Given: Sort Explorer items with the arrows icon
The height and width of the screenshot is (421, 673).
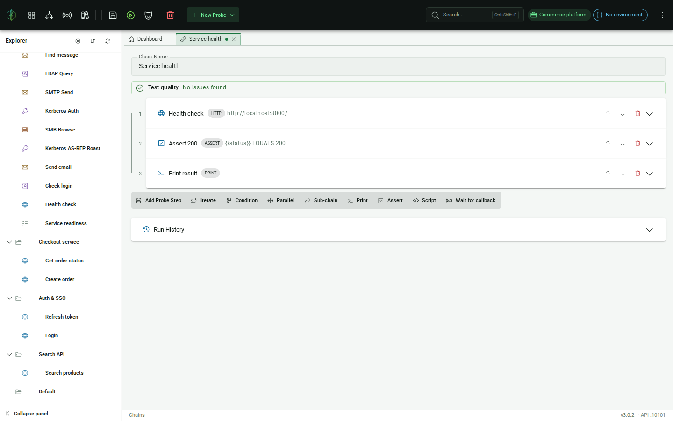Looking at the screenshot, I should coord(93,41).
